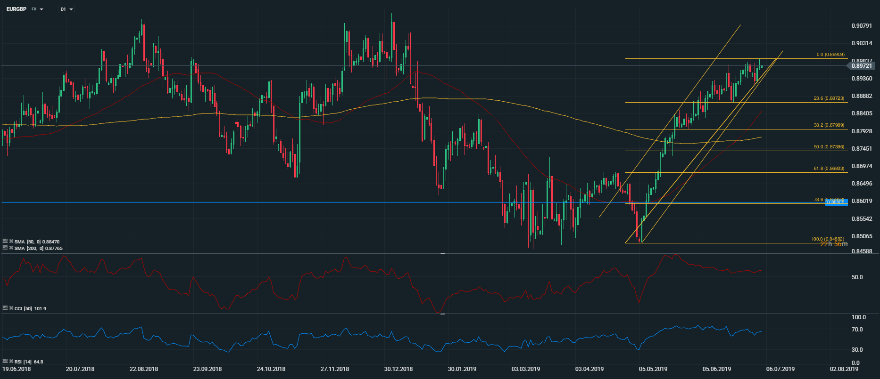Click the 22h 56m candle countdown timer
Screen dimensions: 880x379
834,244
